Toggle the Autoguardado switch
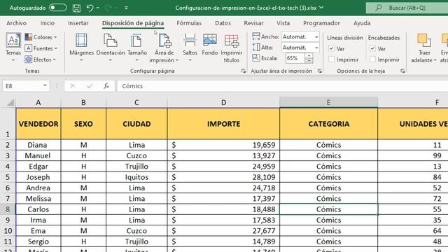 (57, 8)
